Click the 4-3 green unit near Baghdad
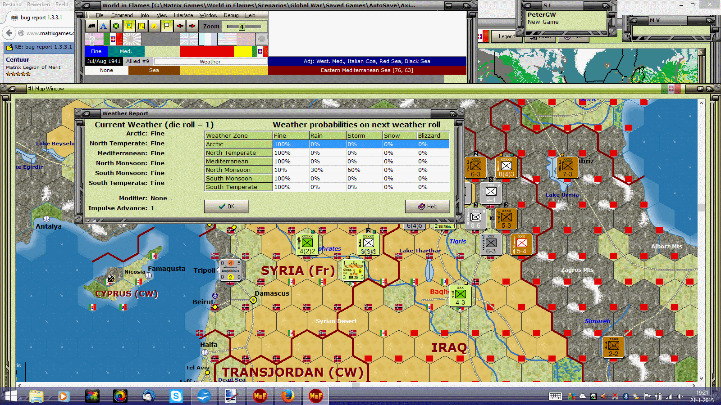The image size is (721, 405). 460,296
